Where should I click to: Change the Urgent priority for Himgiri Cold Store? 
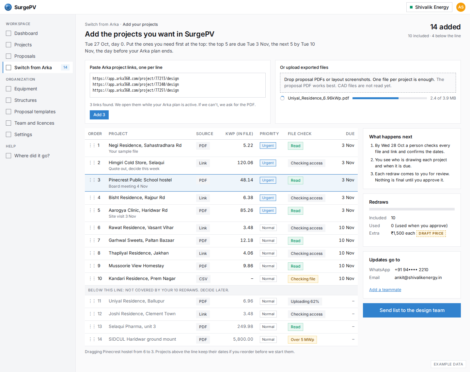268,163
